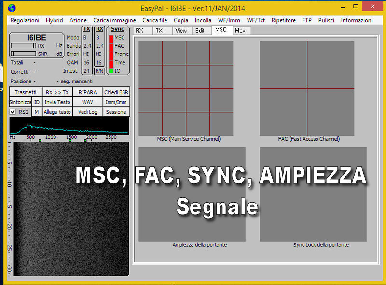The height and width of the screenshot is (285, 386).
Task: Click the RX Hz level bar
Action: coord(23,46)
